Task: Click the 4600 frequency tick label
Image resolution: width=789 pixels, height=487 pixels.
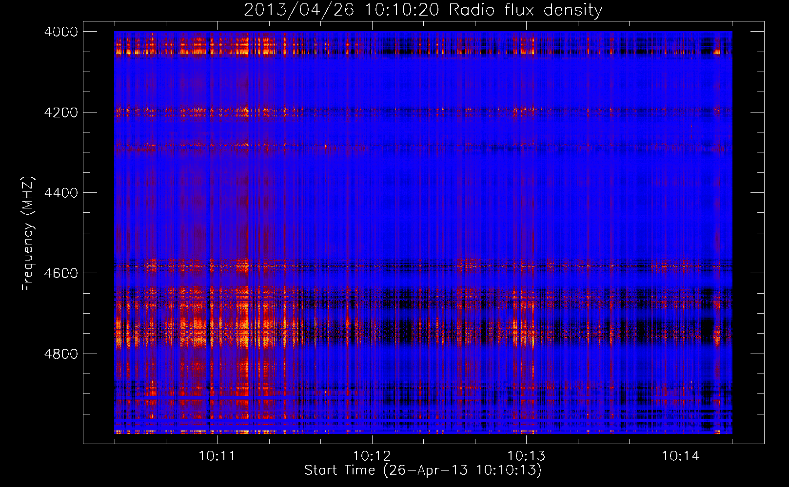Action: (x=61, y=273)
